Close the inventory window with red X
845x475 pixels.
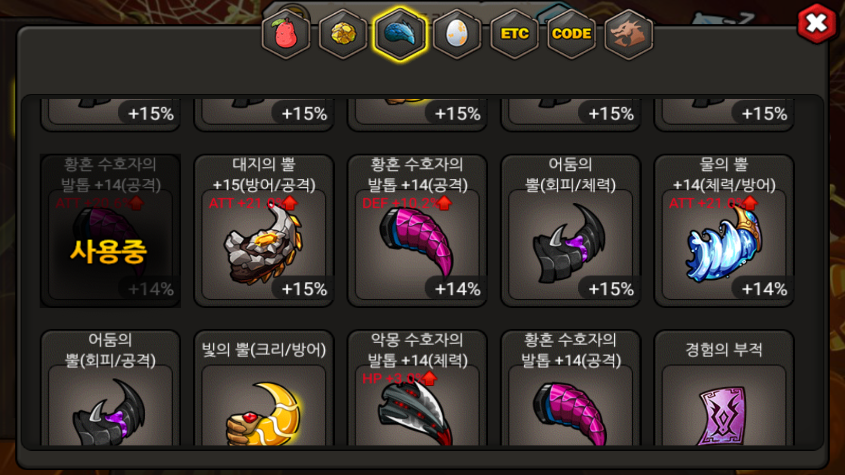pos(816,23)
